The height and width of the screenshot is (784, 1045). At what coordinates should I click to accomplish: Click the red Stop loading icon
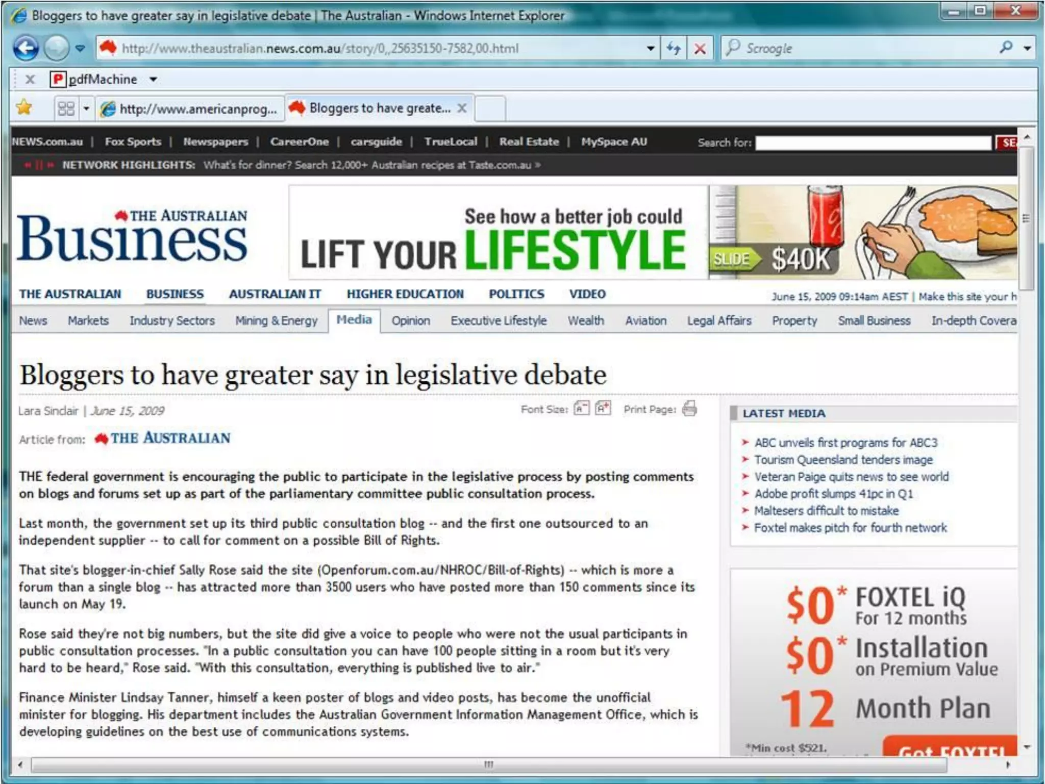click(700, 48)
